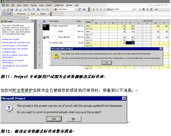Click the Task Information icon

point(52,9)
